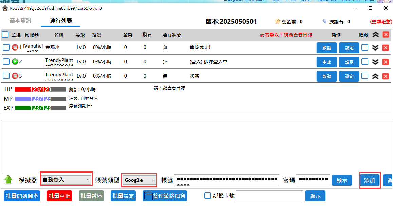Click the red X delete icon in row 3
This screenshot has width=393, height=222.
coord(386,76)
